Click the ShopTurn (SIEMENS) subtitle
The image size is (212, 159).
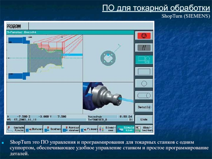(x=186, y=16)
